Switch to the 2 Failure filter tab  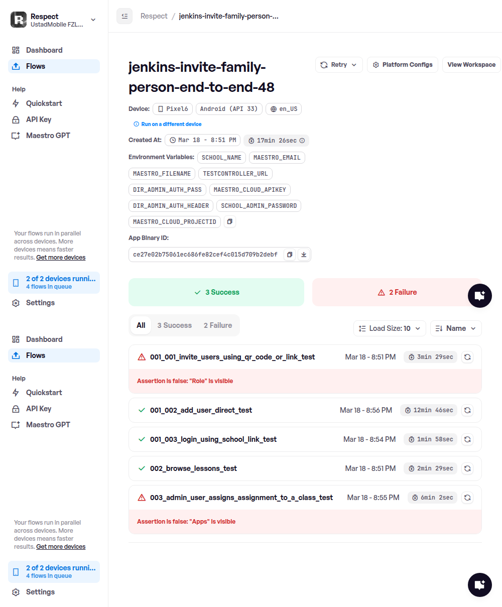pos(217,325)
